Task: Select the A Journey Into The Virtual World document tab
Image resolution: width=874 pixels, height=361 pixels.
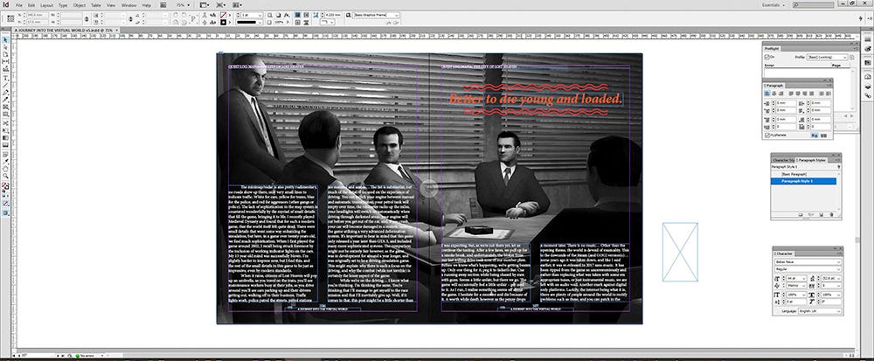Action: 64,30
